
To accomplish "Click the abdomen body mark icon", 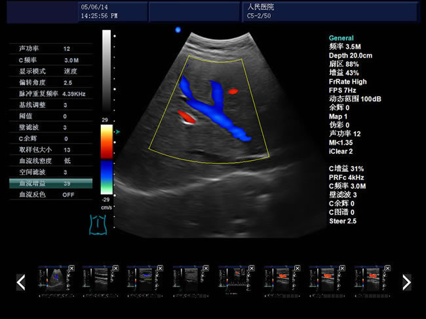I will pos(98,225).
